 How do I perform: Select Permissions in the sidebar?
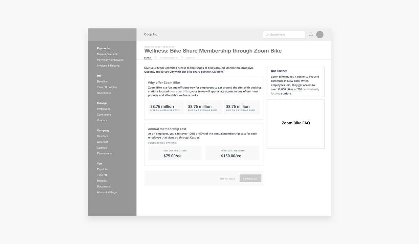pos(104,153)
